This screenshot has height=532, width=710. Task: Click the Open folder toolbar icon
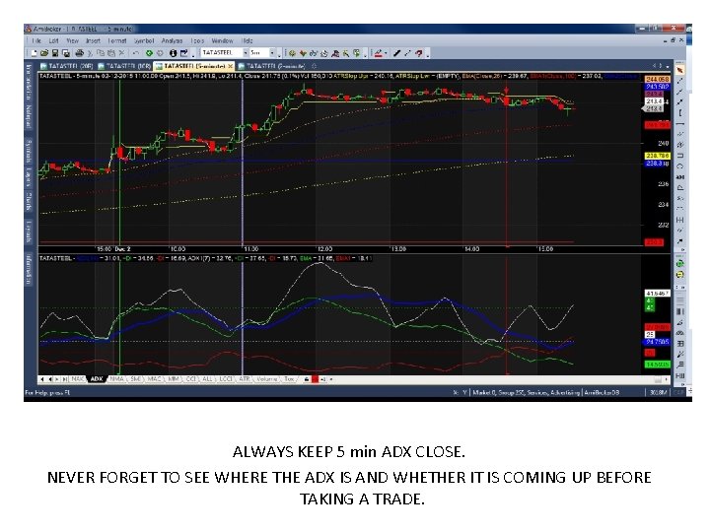(x=44, y=53)
